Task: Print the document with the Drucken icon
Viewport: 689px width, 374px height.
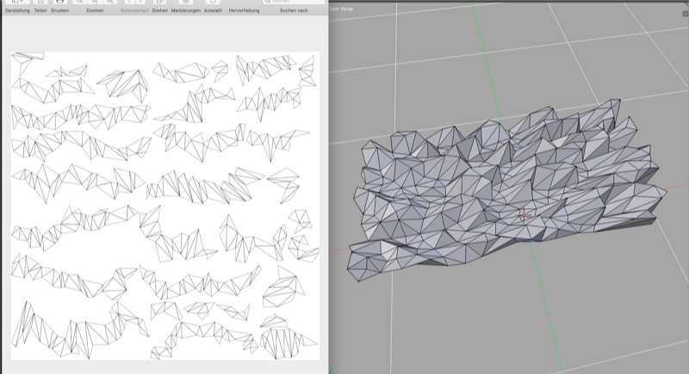Action: (60, 3)
